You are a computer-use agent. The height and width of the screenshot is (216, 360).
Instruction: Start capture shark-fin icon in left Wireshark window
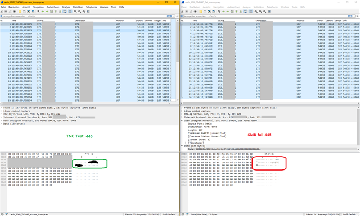point(2,11)
